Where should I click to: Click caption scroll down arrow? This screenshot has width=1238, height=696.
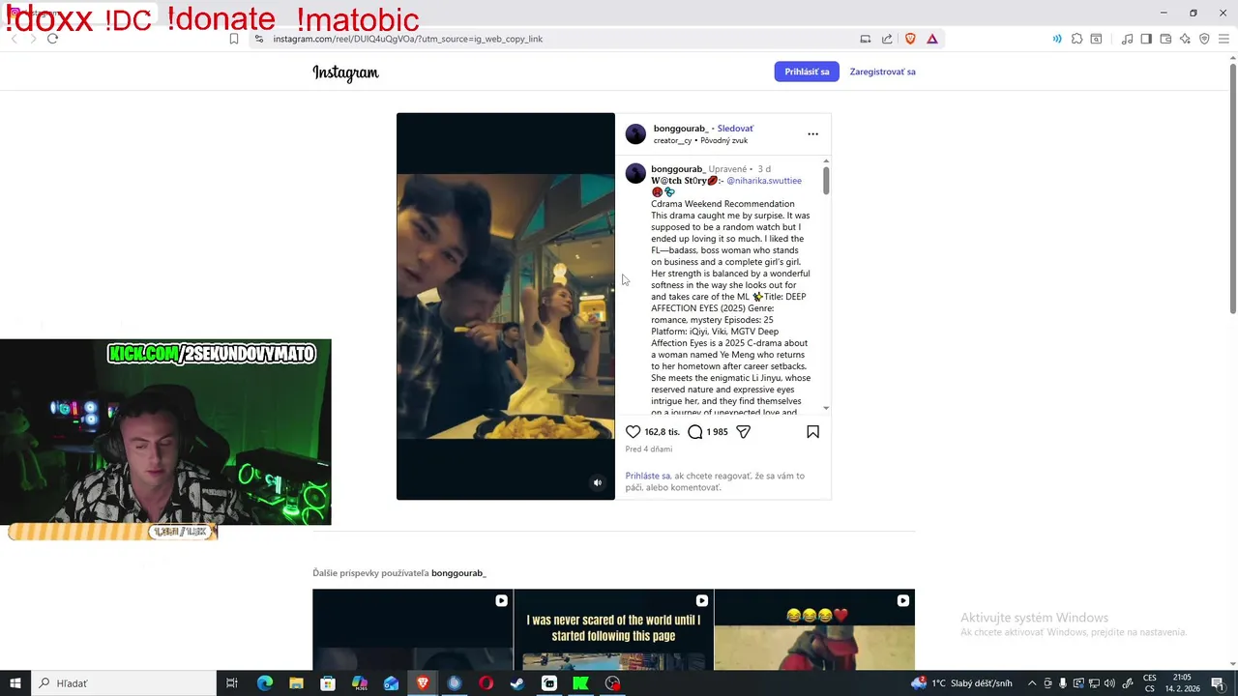826,409
